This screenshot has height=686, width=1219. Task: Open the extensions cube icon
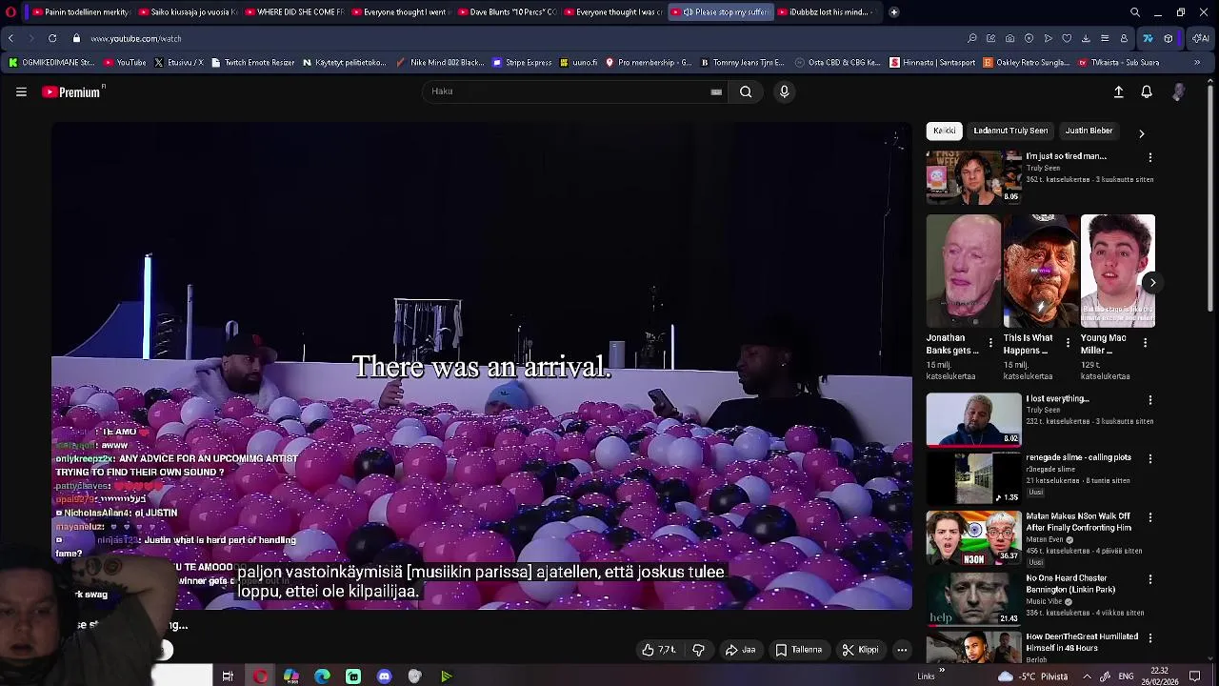pyautogui.click(x=1168, y=38)
